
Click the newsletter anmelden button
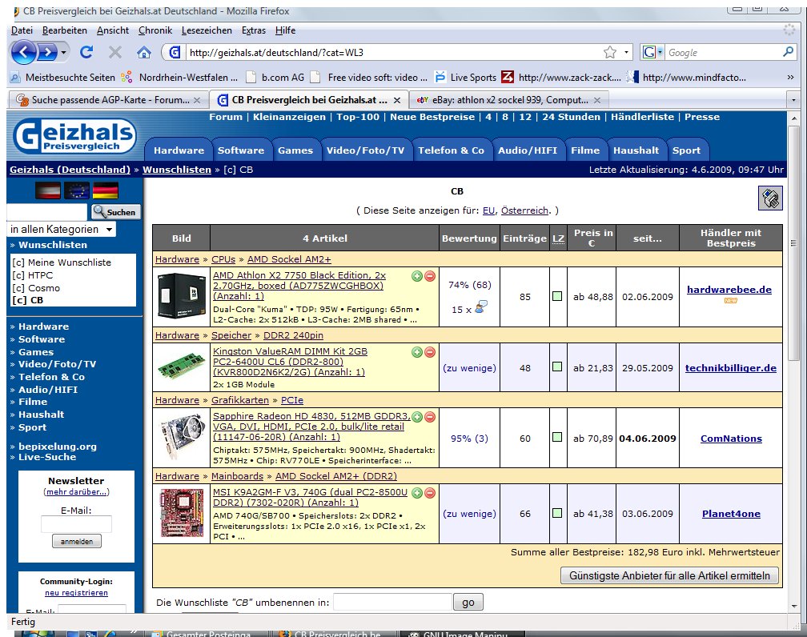click(77, 541)
